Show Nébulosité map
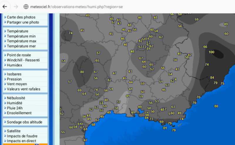The image size is (235, 145). click(16, 98)
